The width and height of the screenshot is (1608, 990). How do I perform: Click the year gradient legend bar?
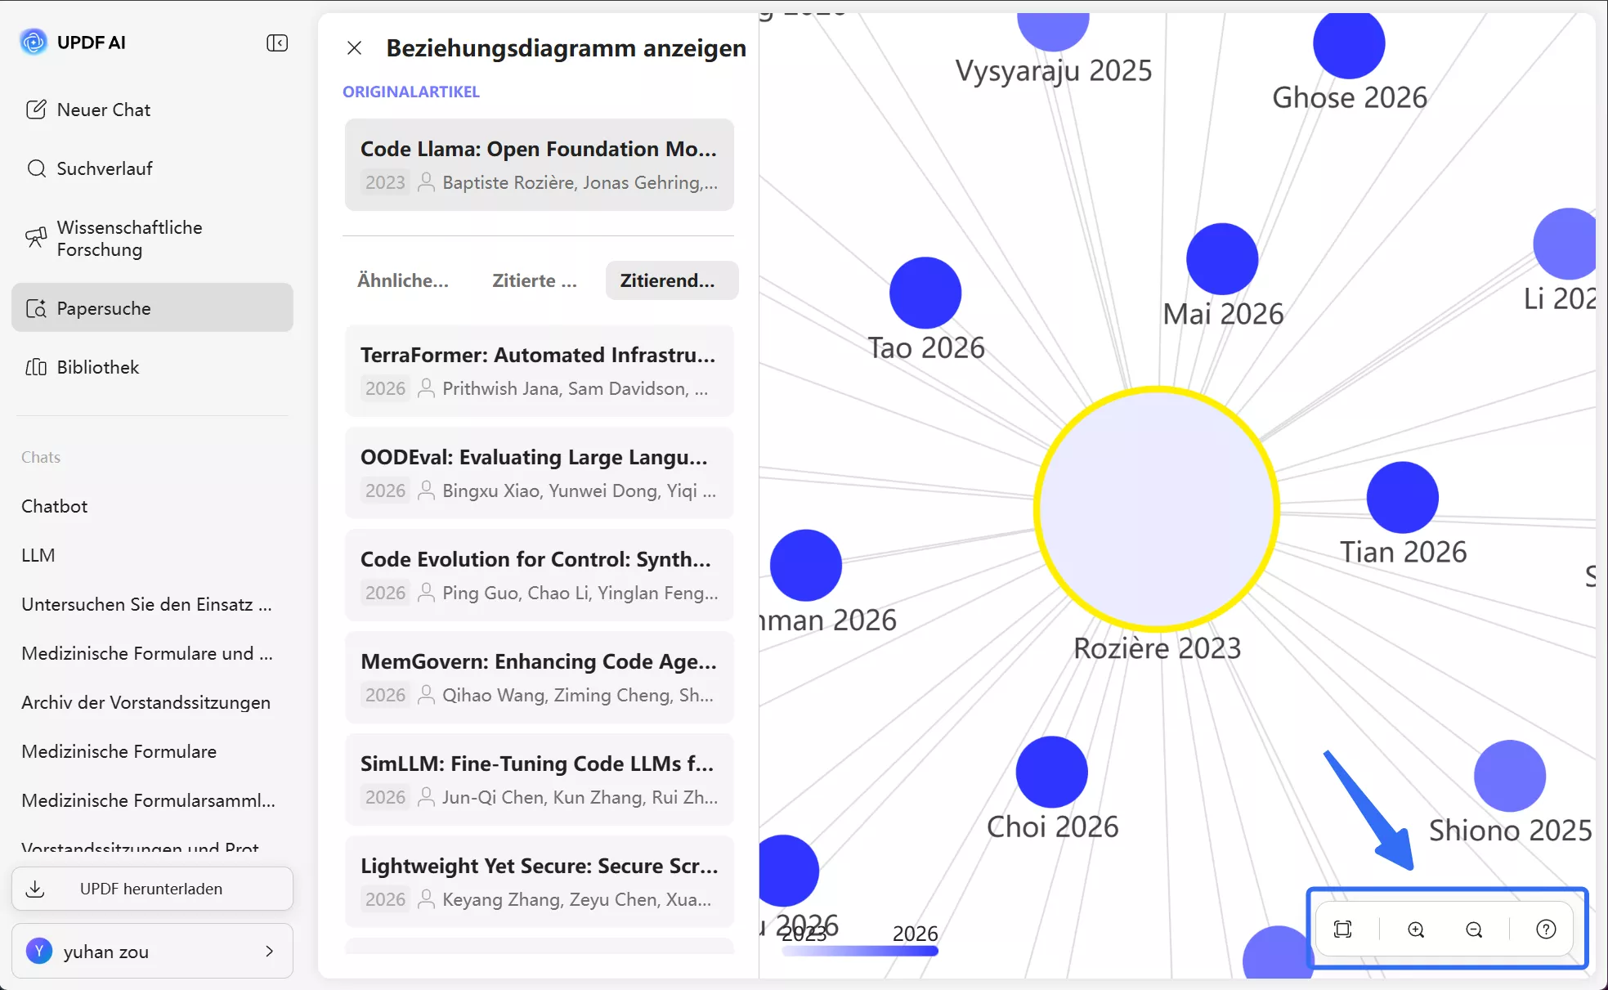[x=860, y=951]
